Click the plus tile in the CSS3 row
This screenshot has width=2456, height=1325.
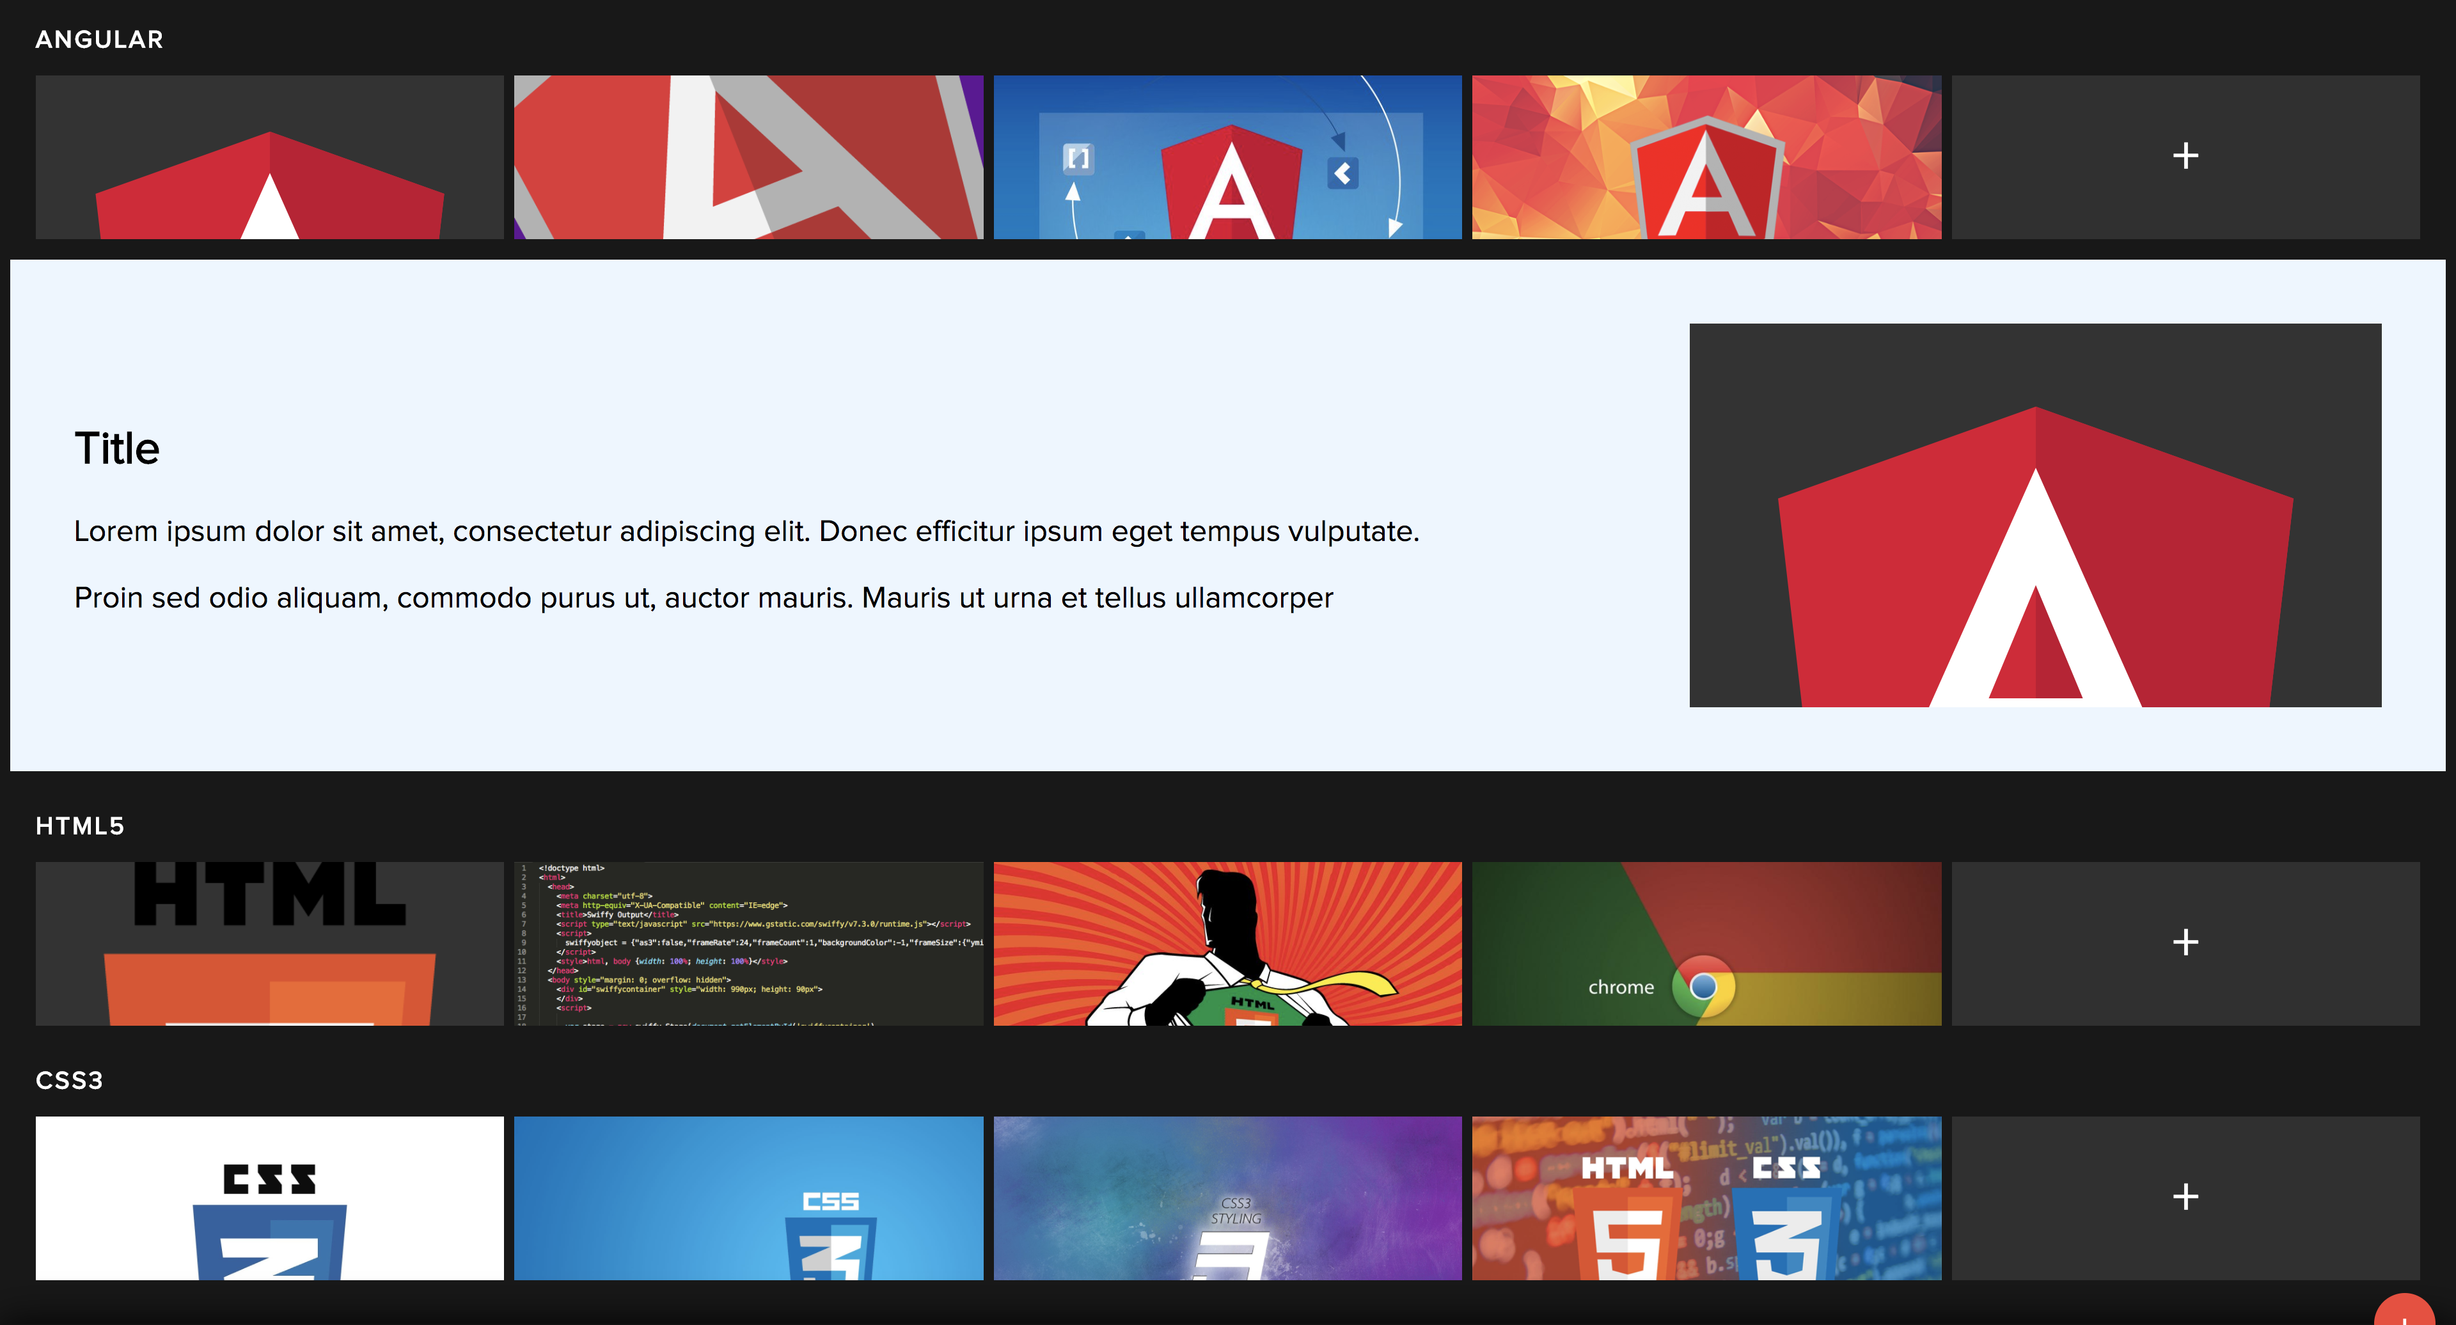click(2185, 1198)
